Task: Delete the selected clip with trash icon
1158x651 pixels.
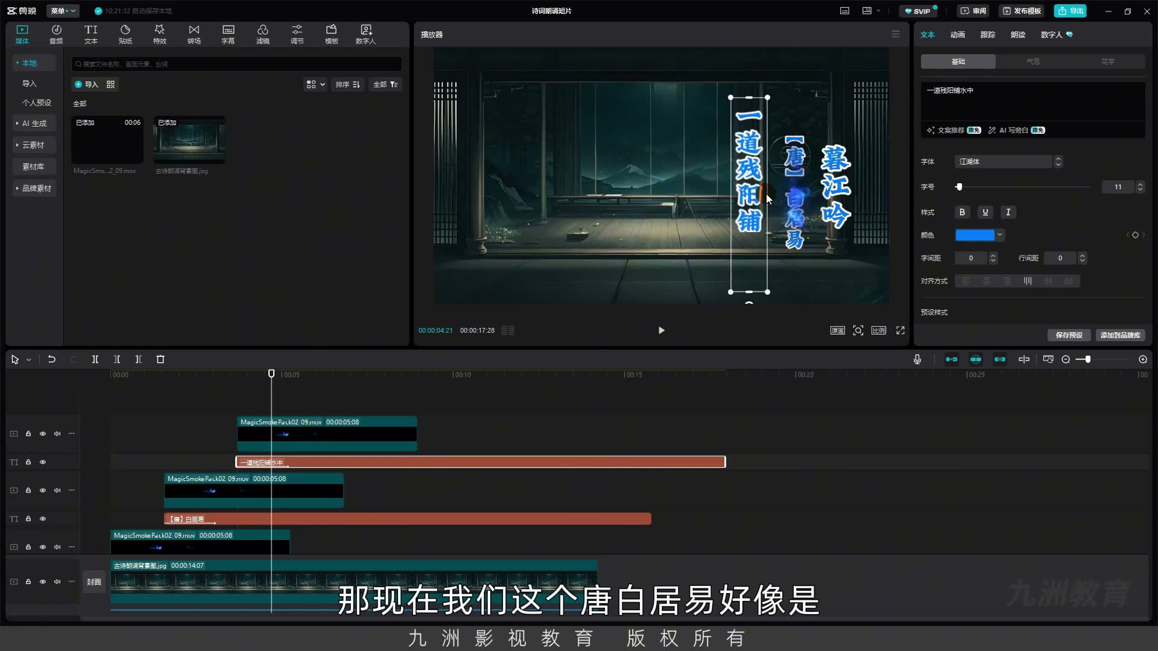Action: tap(160, 359)
